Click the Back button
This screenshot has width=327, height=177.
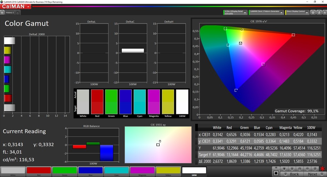pyautogui.click(x=292, y=174)
